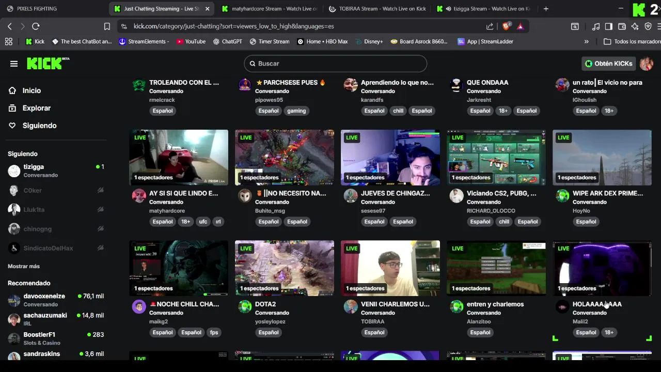Open sachauzumaki in recommended channels
Image resolution: width=661 pixels, height=372 pixels.
pyautogui.click(x=56, y=319)
